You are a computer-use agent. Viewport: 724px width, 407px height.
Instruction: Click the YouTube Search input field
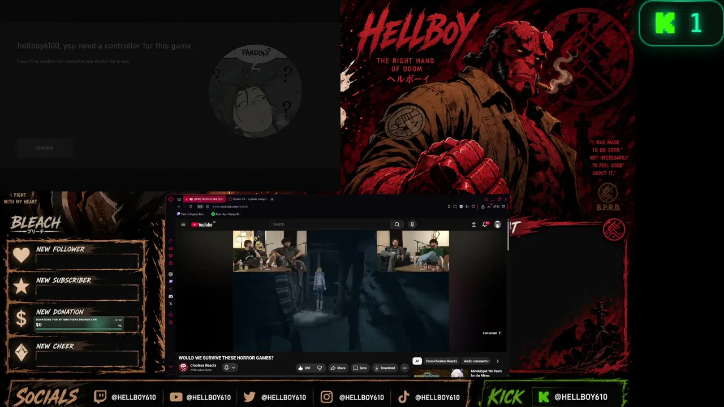(x=330, y=224)
